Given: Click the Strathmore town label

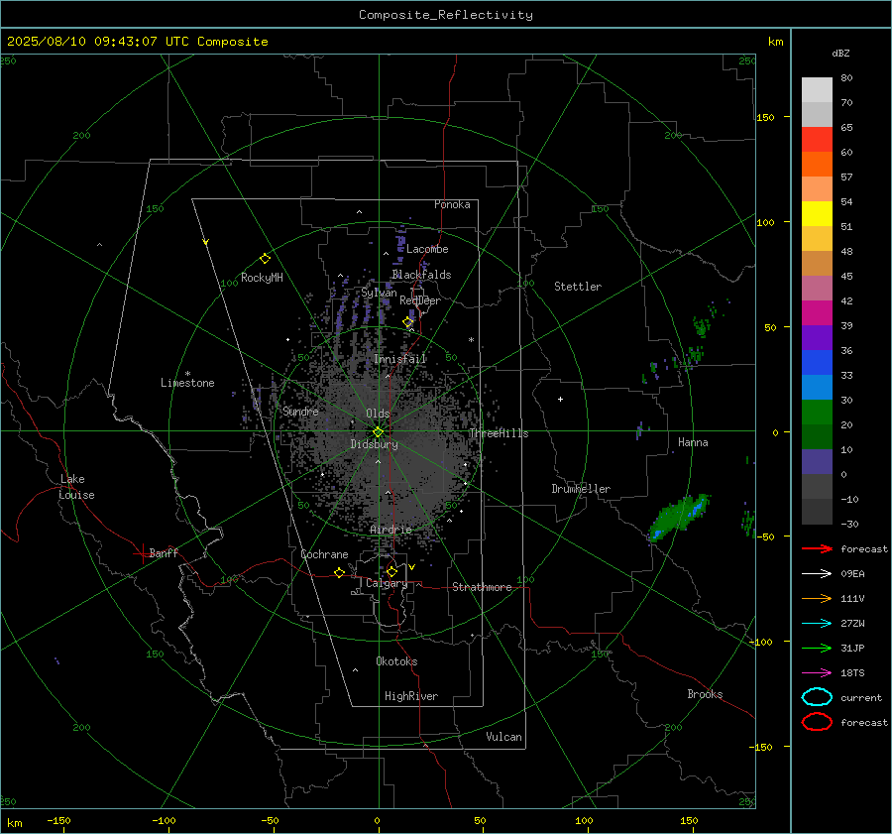Looking at the screenshot, I should click(x=482, y=587).
